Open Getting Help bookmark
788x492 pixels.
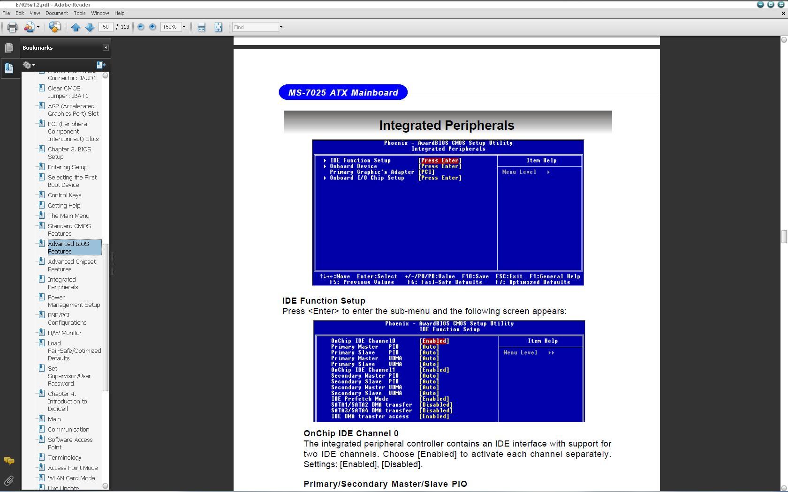coord(64,205)
